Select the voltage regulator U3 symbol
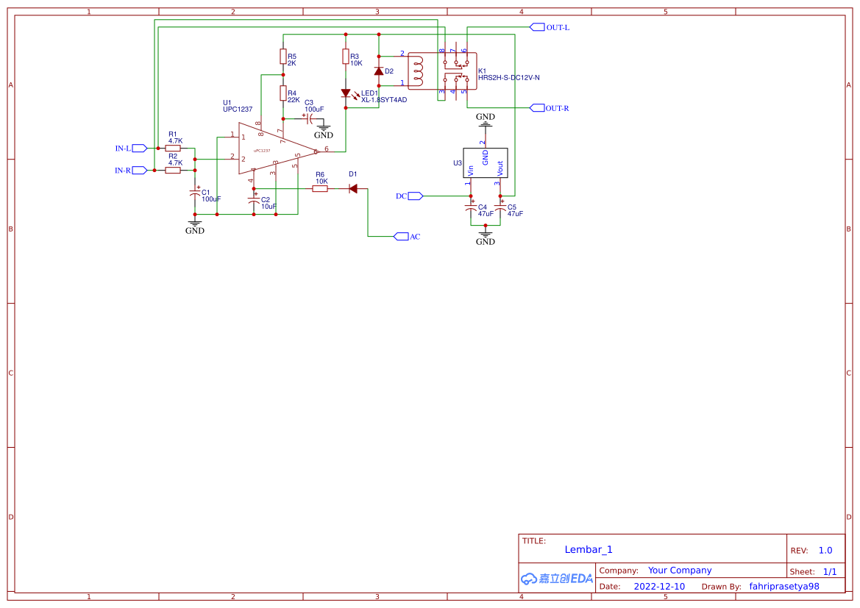 click(485, 162)
